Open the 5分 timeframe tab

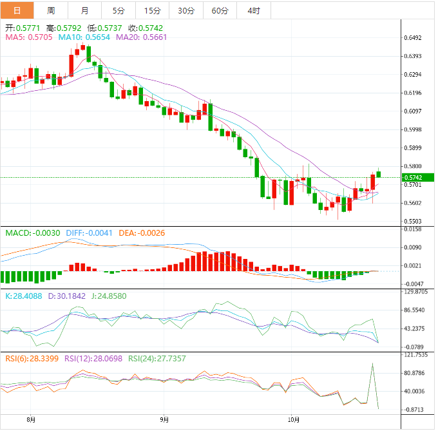119,10
